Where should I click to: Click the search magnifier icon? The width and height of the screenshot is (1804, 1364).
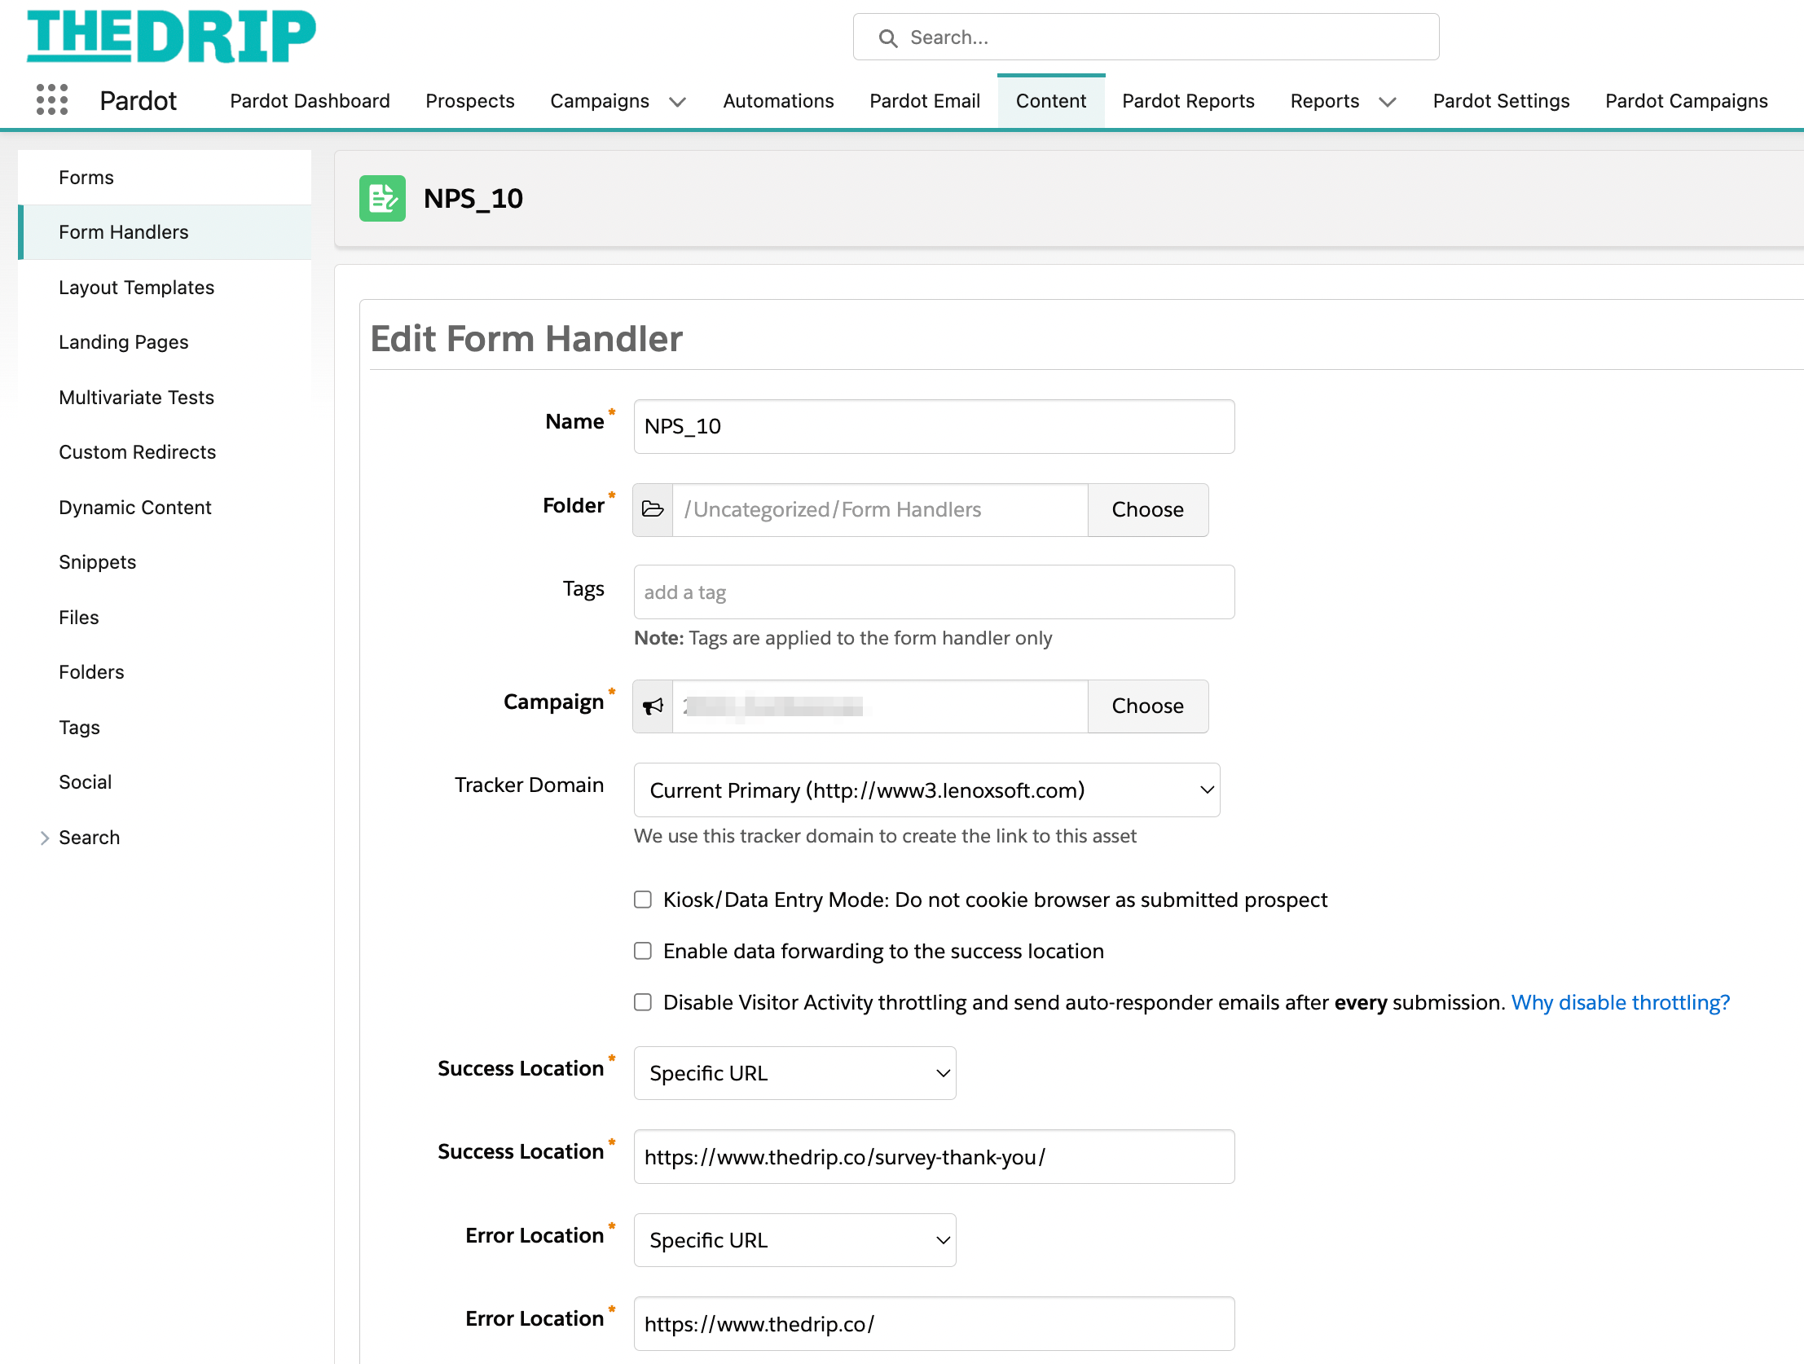888,37
